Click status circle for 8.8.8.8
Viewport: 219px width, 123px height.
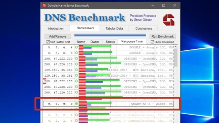76,53
